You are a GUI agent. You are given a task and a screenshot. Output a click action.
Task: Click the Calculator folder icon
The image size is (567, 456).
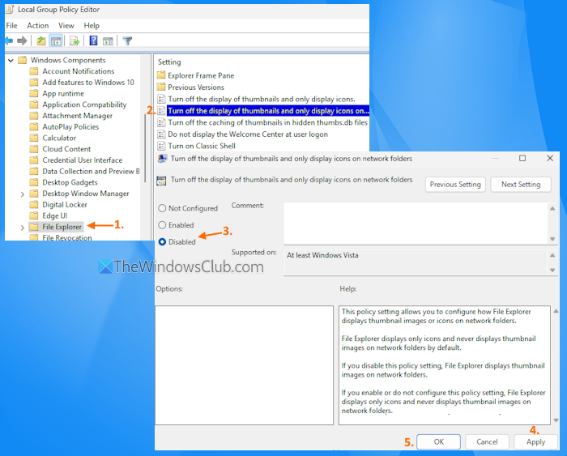[34, 138]
